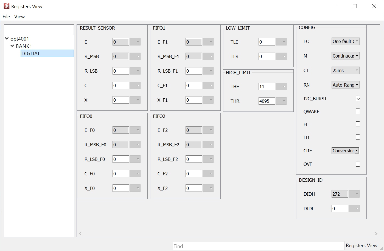384x251 pixels.
Task: Click the right horizontal scrollbar arrow
Action: point(376,233)
